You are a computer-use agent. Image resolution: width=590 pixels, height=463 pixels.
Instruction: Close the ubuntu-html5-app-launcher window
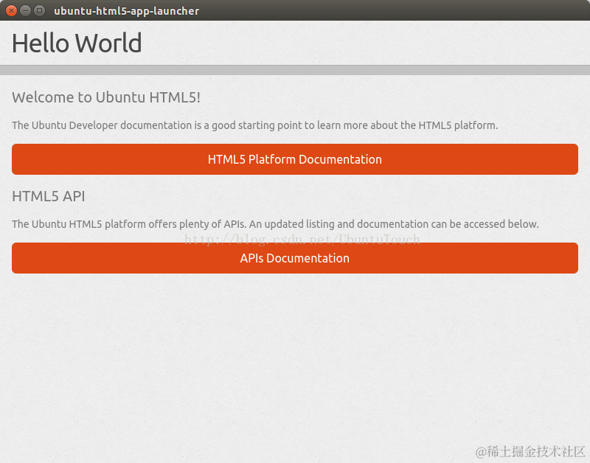pos(11,10)
